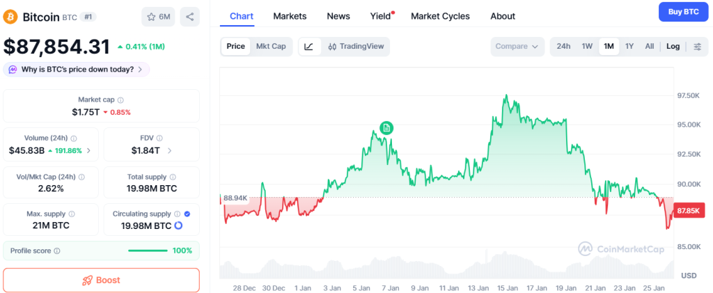
Task: Switch to the Markets tab
Action: [290, 16]
